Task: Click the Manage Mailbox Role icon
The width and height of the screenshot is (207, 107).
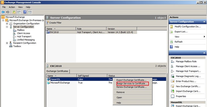Action: coord(172,62)
